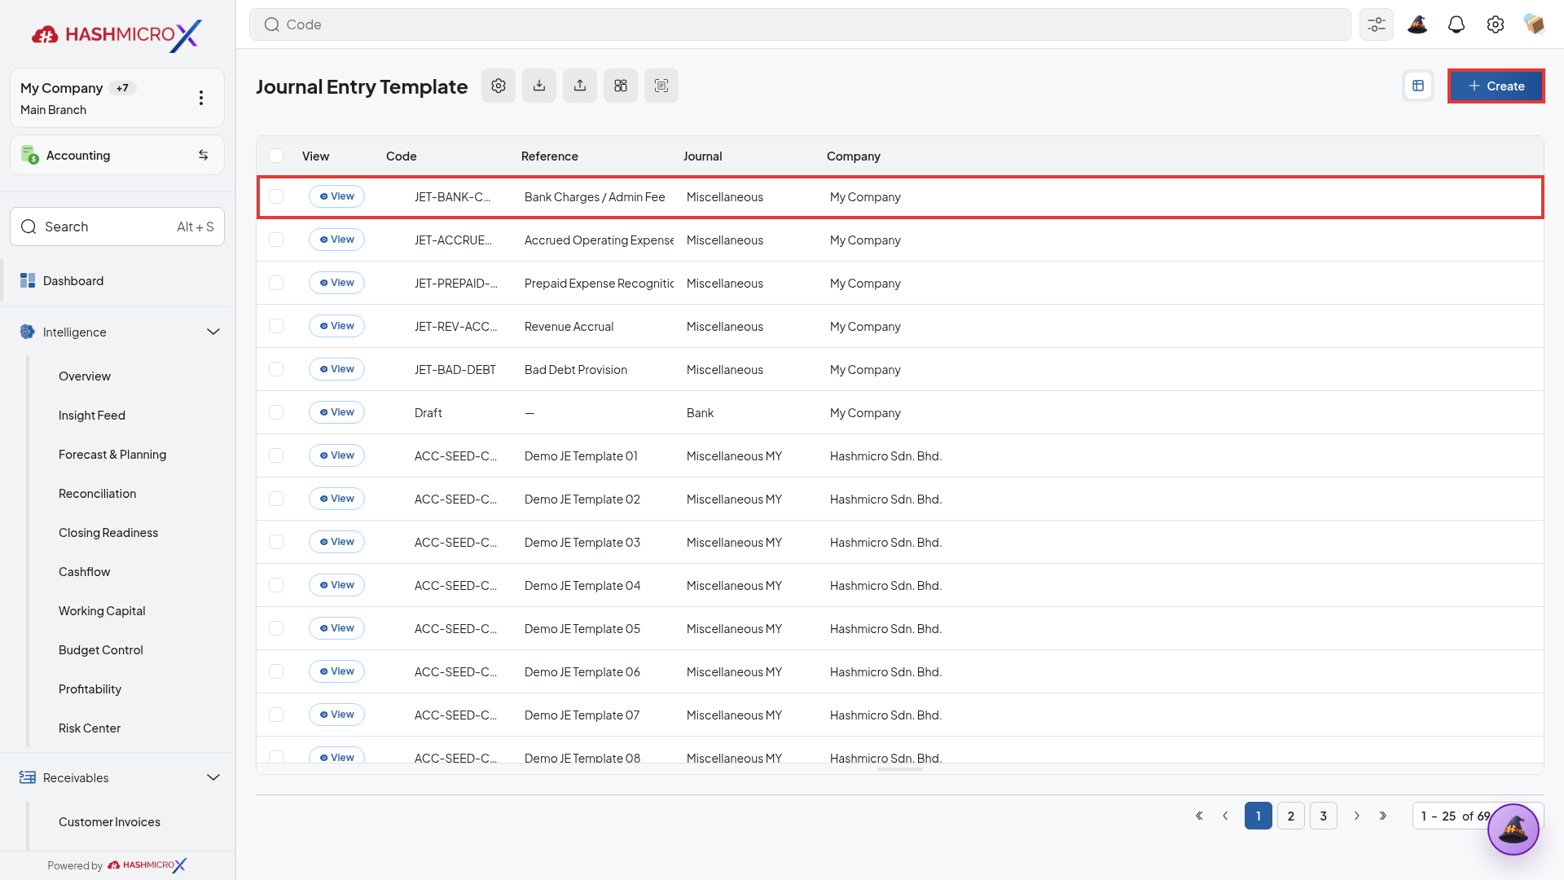Toggle the table layout view icon

(x=1418, y=86)
